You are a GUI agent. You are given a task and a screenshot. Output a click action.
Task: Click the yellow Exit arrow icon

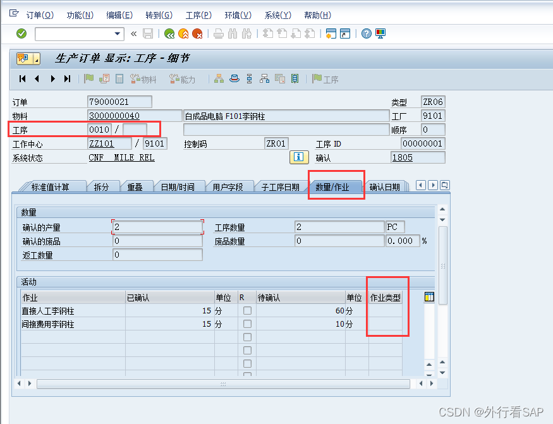tap(183, 34)
